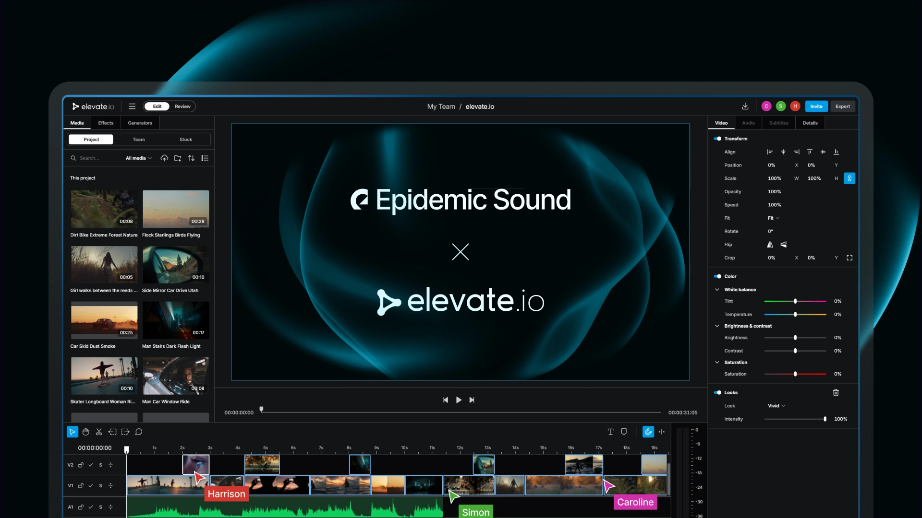Select the hand pan tool
This screenshot has height=518, width=922.
[x=85, y=432]
